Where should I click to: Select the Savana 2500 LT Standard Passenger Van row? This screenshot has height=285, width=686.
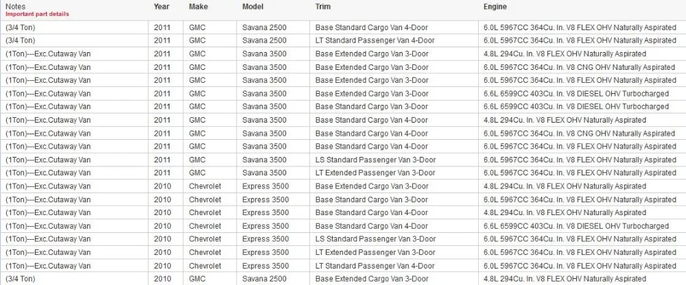coord(343,40)
